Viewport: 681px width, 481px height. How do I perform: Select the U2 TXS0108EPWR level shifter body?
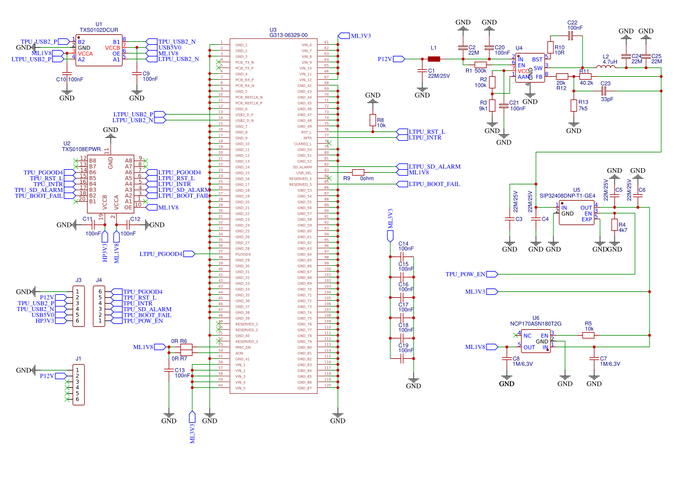tap(110, 184)
